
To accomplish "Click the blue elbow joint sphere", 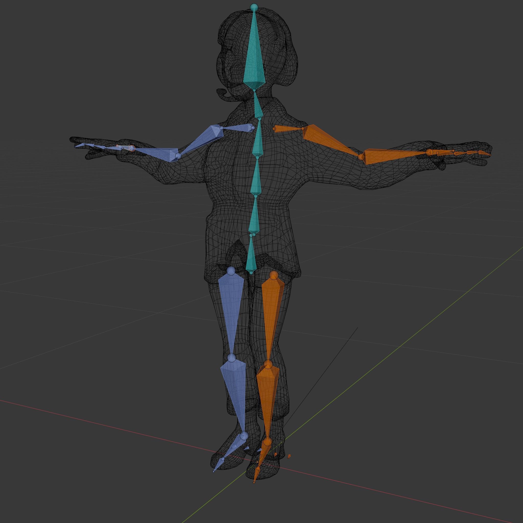I will click(178, 156).
